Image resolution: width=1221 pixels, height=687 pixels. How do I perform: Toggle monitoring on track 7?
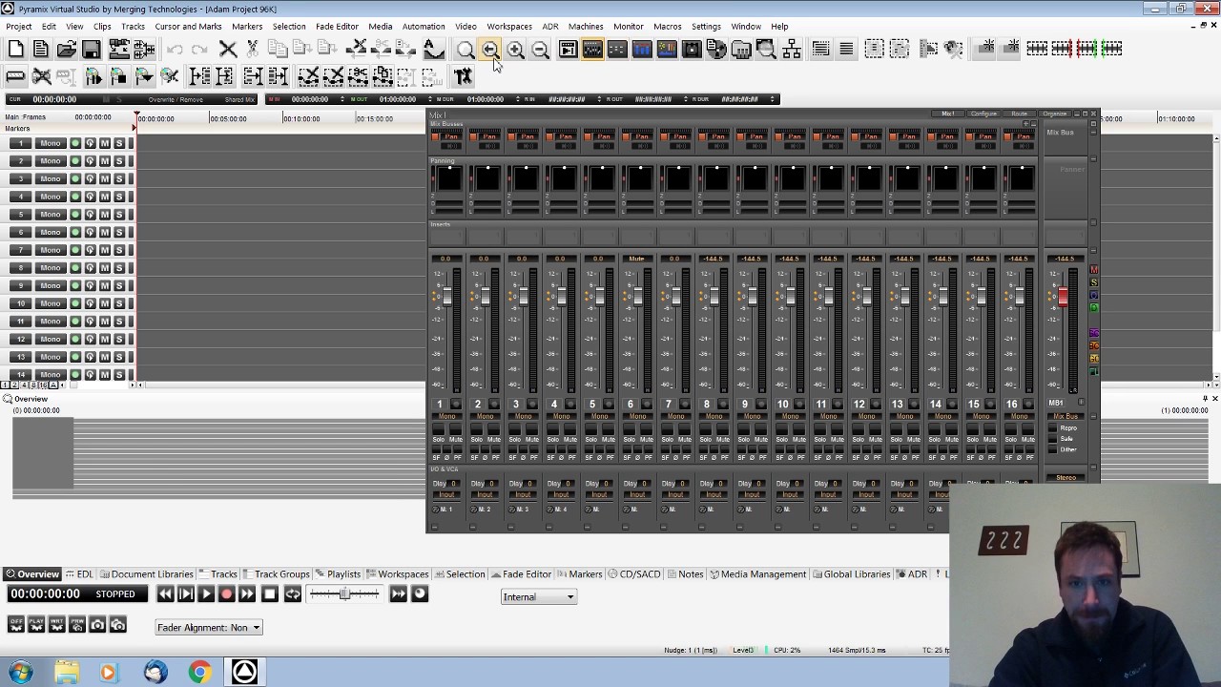[x=90, y=250]
